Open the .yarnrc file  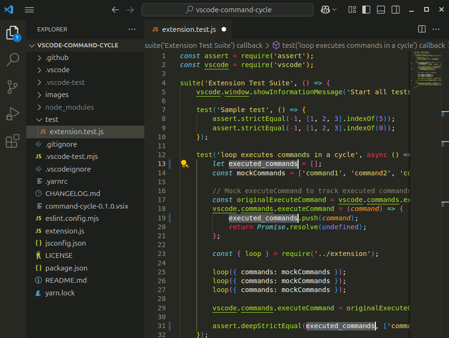click(x=85, y=181)
